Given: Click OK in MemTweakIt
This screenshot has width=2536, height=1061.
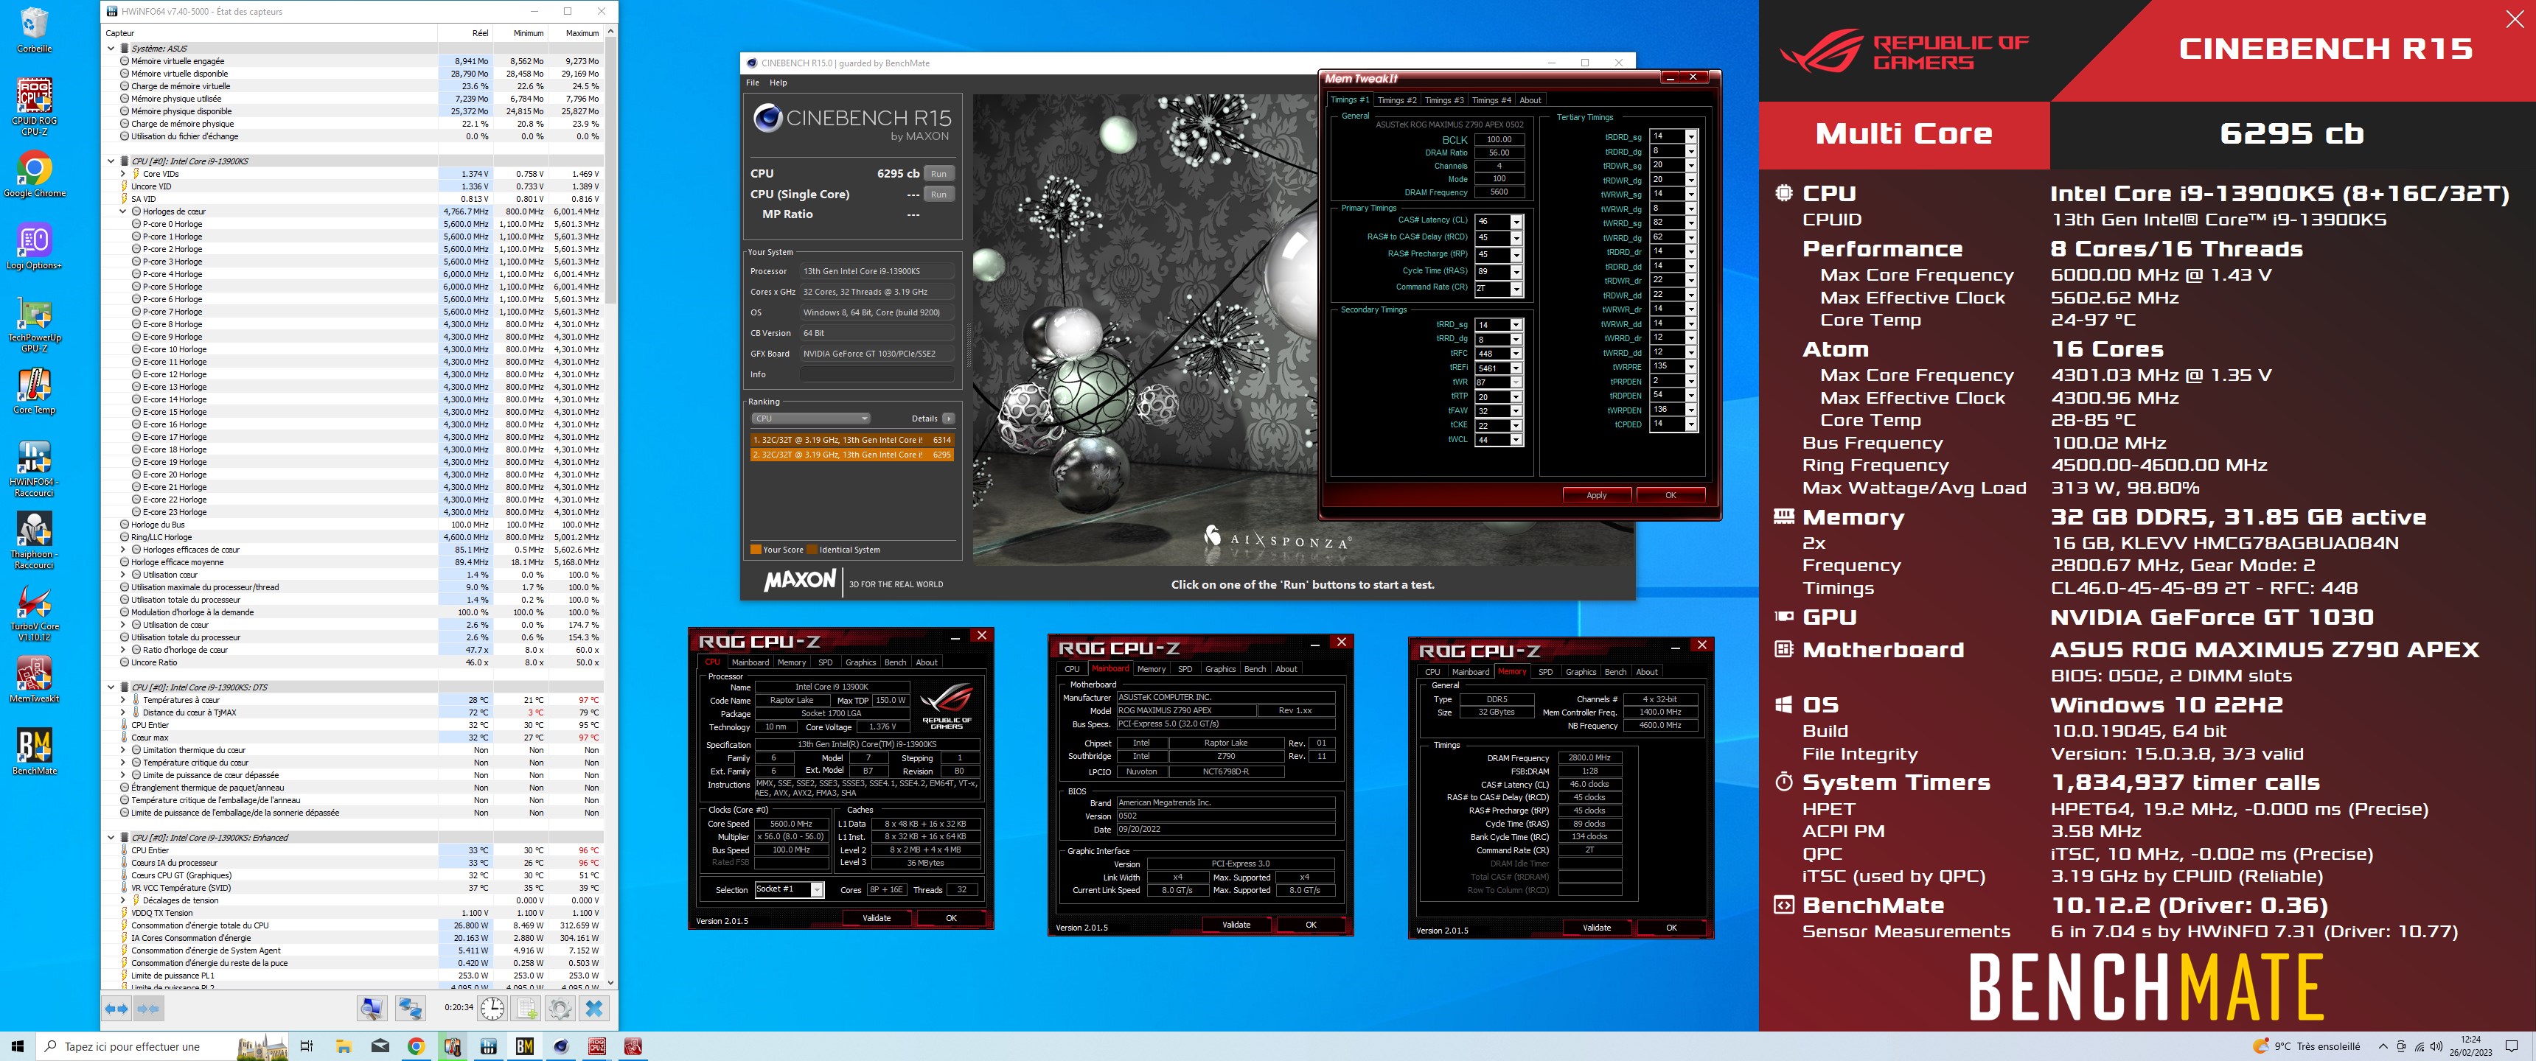Looking at the screenshot, I should tap(1670, 495).
